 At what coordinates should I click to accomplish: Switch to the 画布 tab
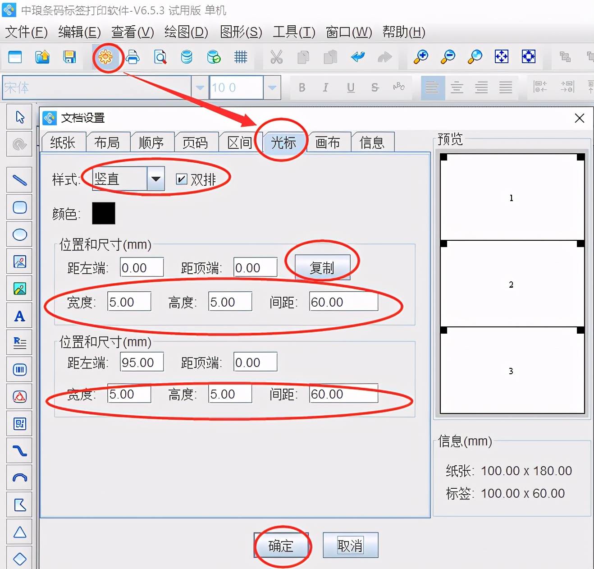click(x=328, y=142)
